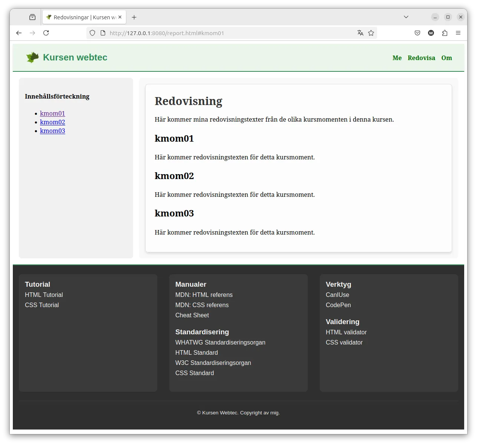477x445 pixels.
Task: Click the browser back arrow
Action: pos(19,33)
